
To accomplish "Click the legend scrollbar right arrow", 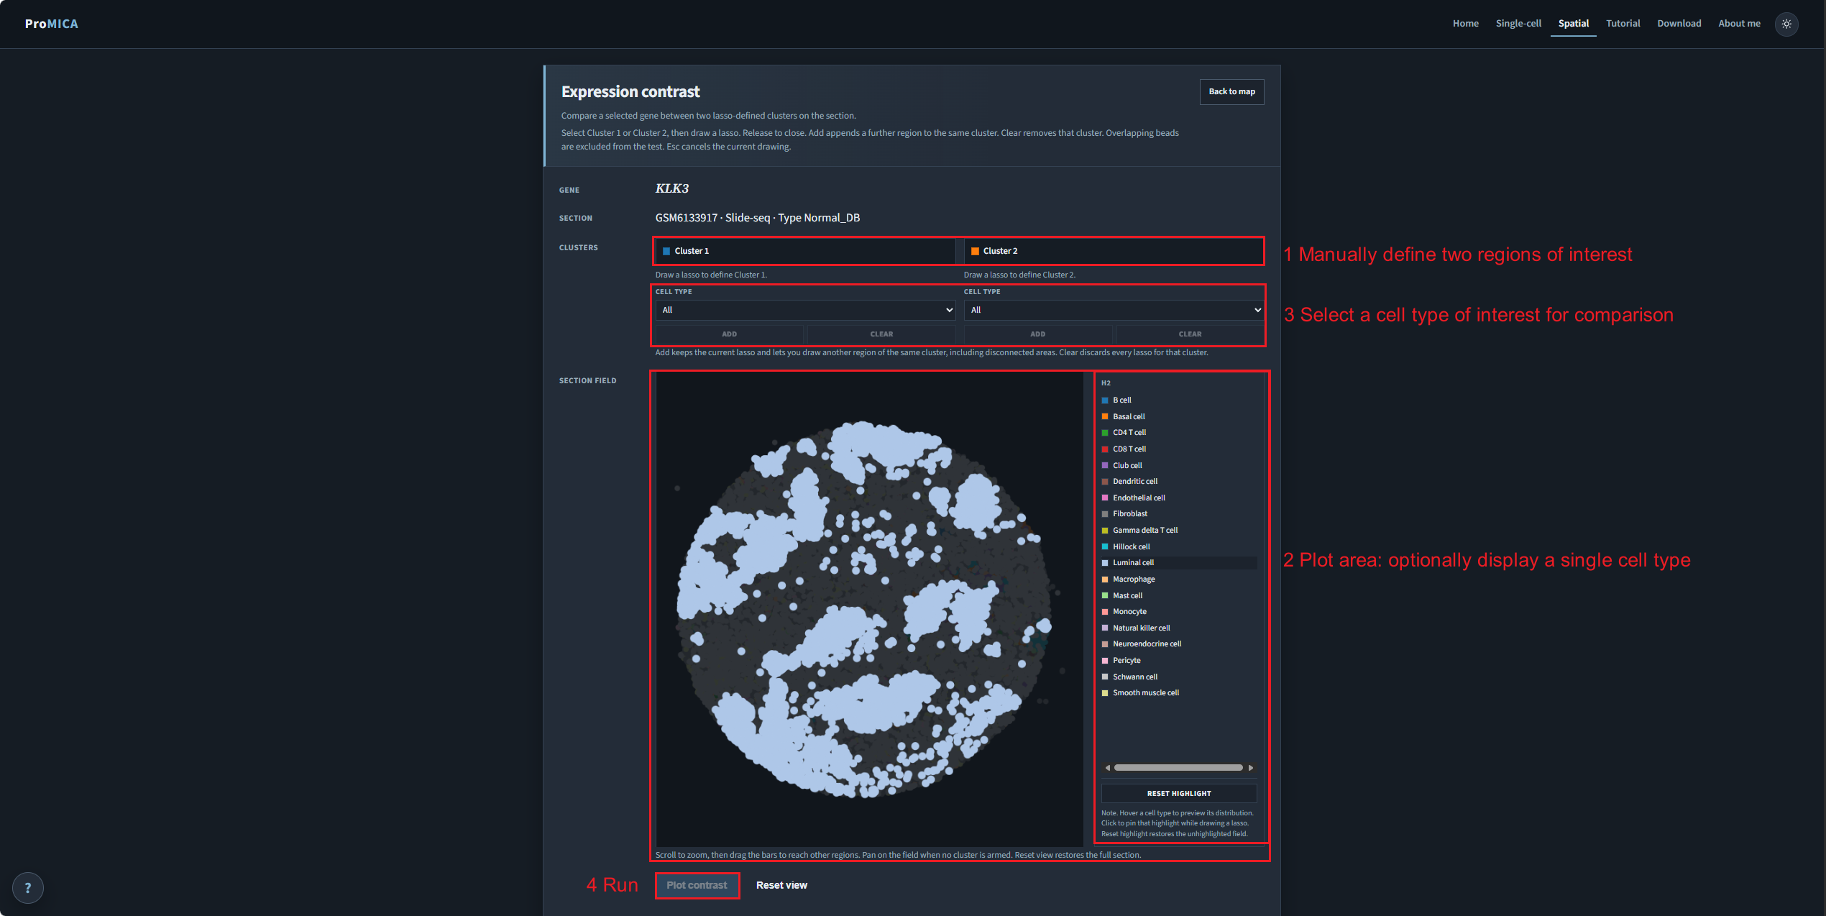I will pos(1251,768).
